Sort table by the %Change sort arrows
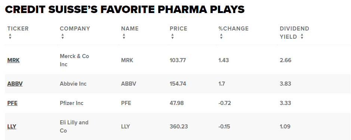 pos(221,36)
